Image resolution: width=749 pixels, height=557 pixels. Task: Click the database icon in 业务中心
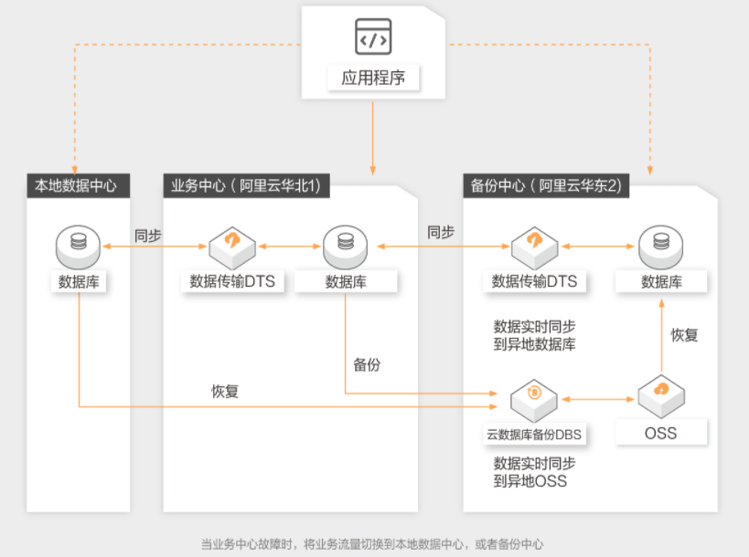click(346, 247)
